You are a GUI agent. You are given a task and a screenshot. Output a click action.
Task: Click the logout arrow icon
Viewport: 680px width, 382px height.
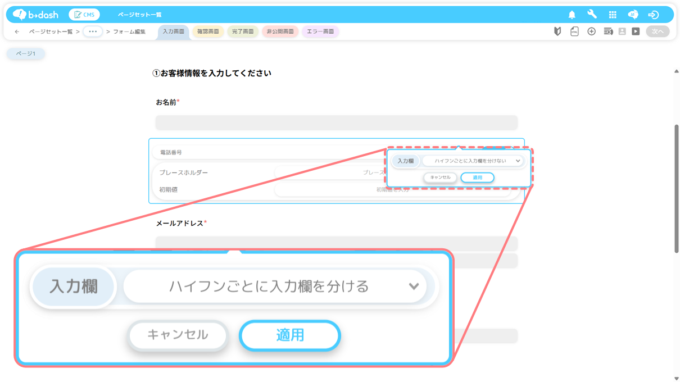click(x=653, y=15)
